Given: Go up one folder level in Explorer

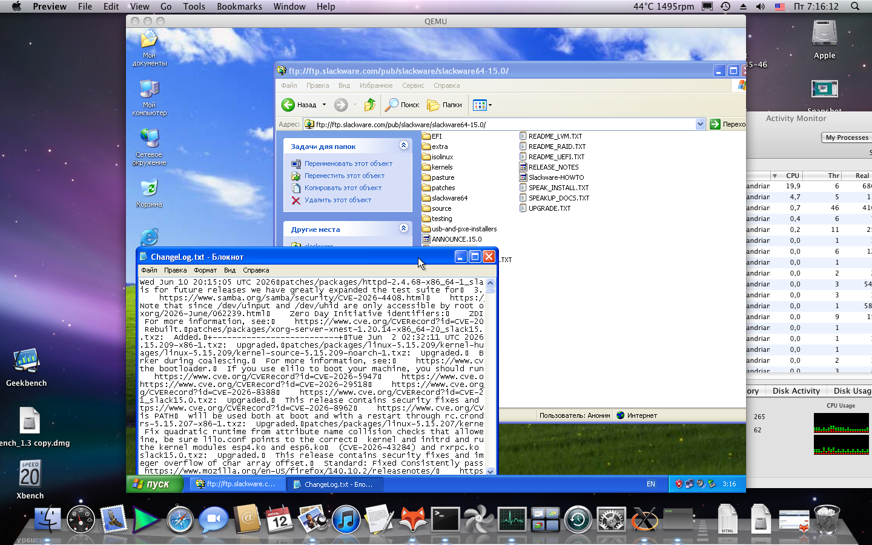Looking at the screenshot, I should click(x=369, y=105).
